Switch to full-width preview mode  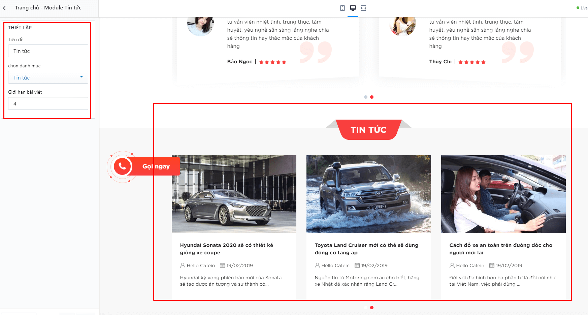(x=363, y=8)
